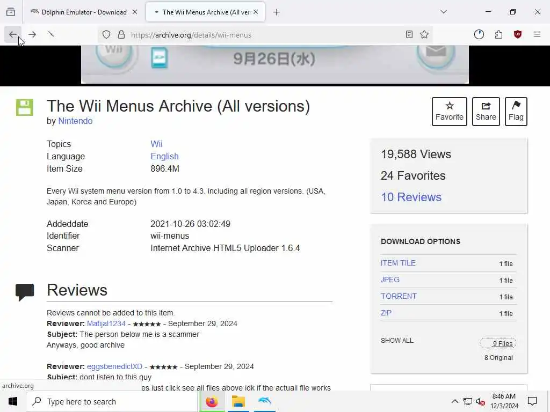Click the circular clock icon in toolbar
The width and height of the screenshot is (550, 412).
(479, 34)
